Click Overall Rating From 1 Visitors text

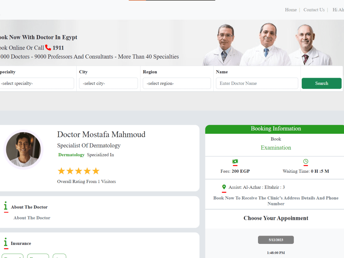click(86, 181)
